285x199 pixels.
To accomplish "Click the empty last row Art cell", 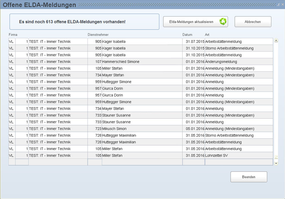I will (x=239, y=162).
